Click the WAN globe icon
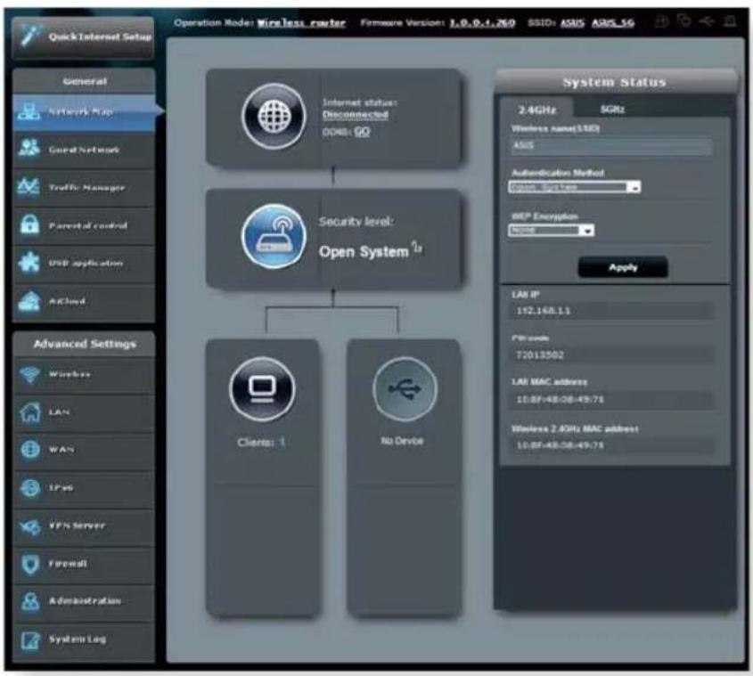753x676 pixels. tap(30, 450)
